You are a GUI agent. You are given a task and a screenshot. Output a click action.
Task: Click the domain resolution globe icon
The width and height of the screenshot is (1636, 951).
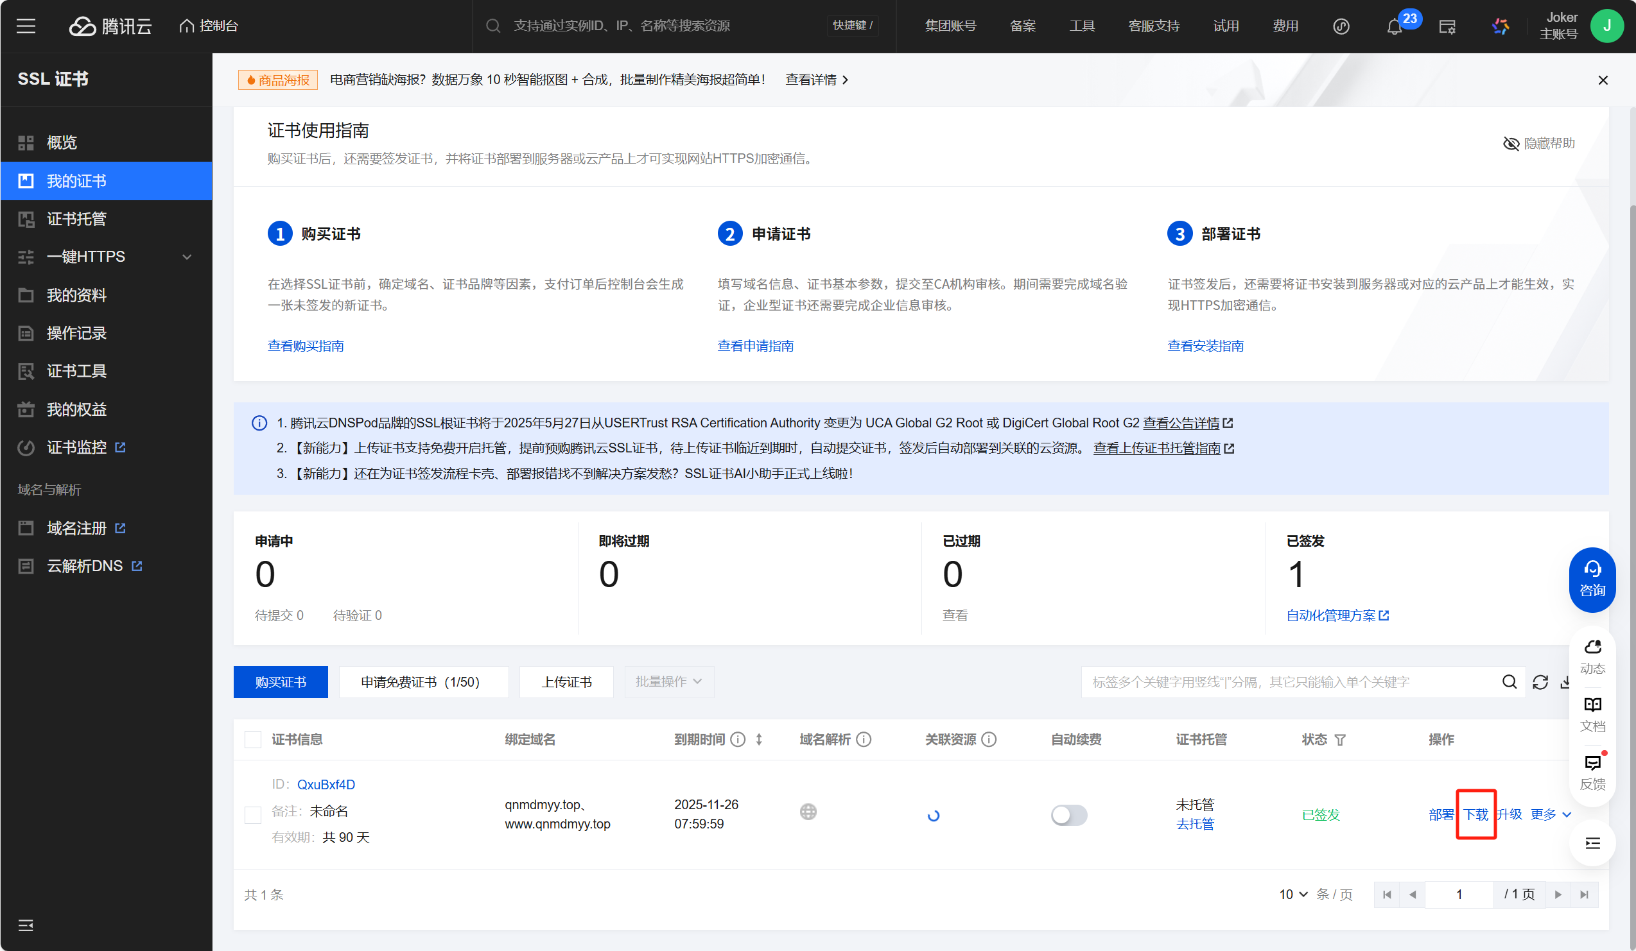(x=808, y=812)
